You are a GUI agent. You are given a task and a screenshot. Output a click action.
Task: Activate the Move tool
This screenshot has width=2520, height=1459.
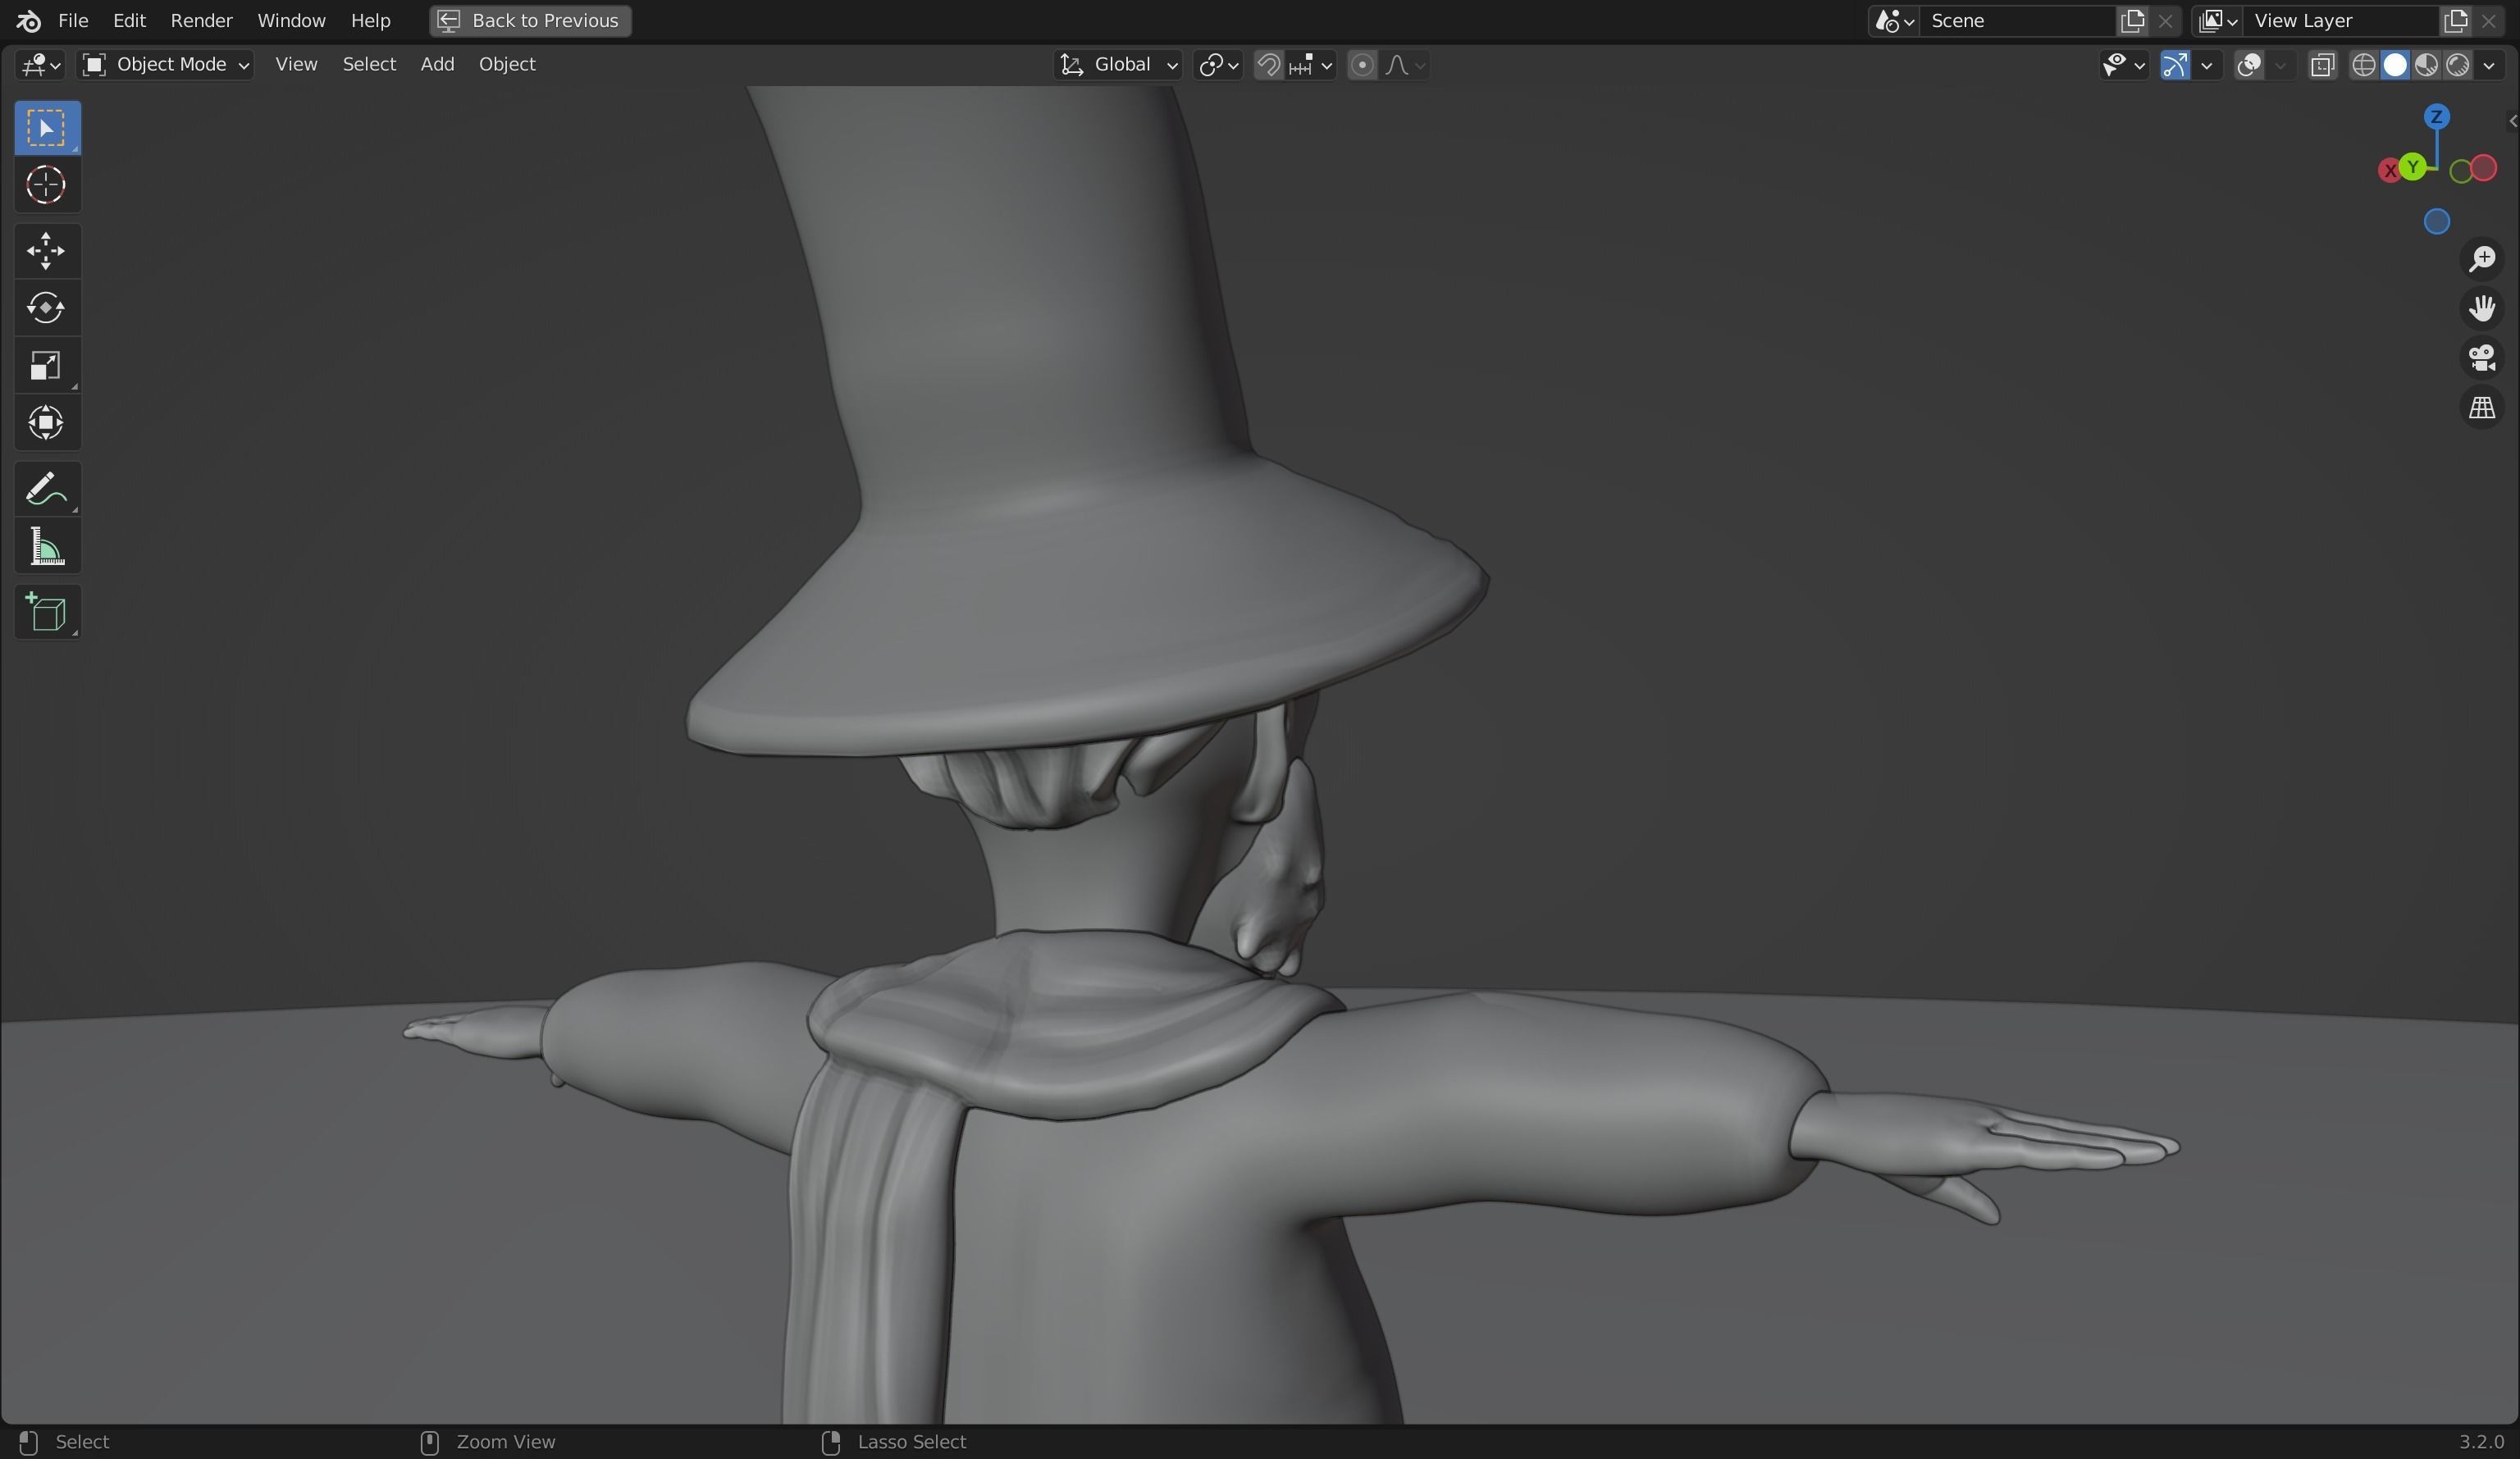[46, 250]
